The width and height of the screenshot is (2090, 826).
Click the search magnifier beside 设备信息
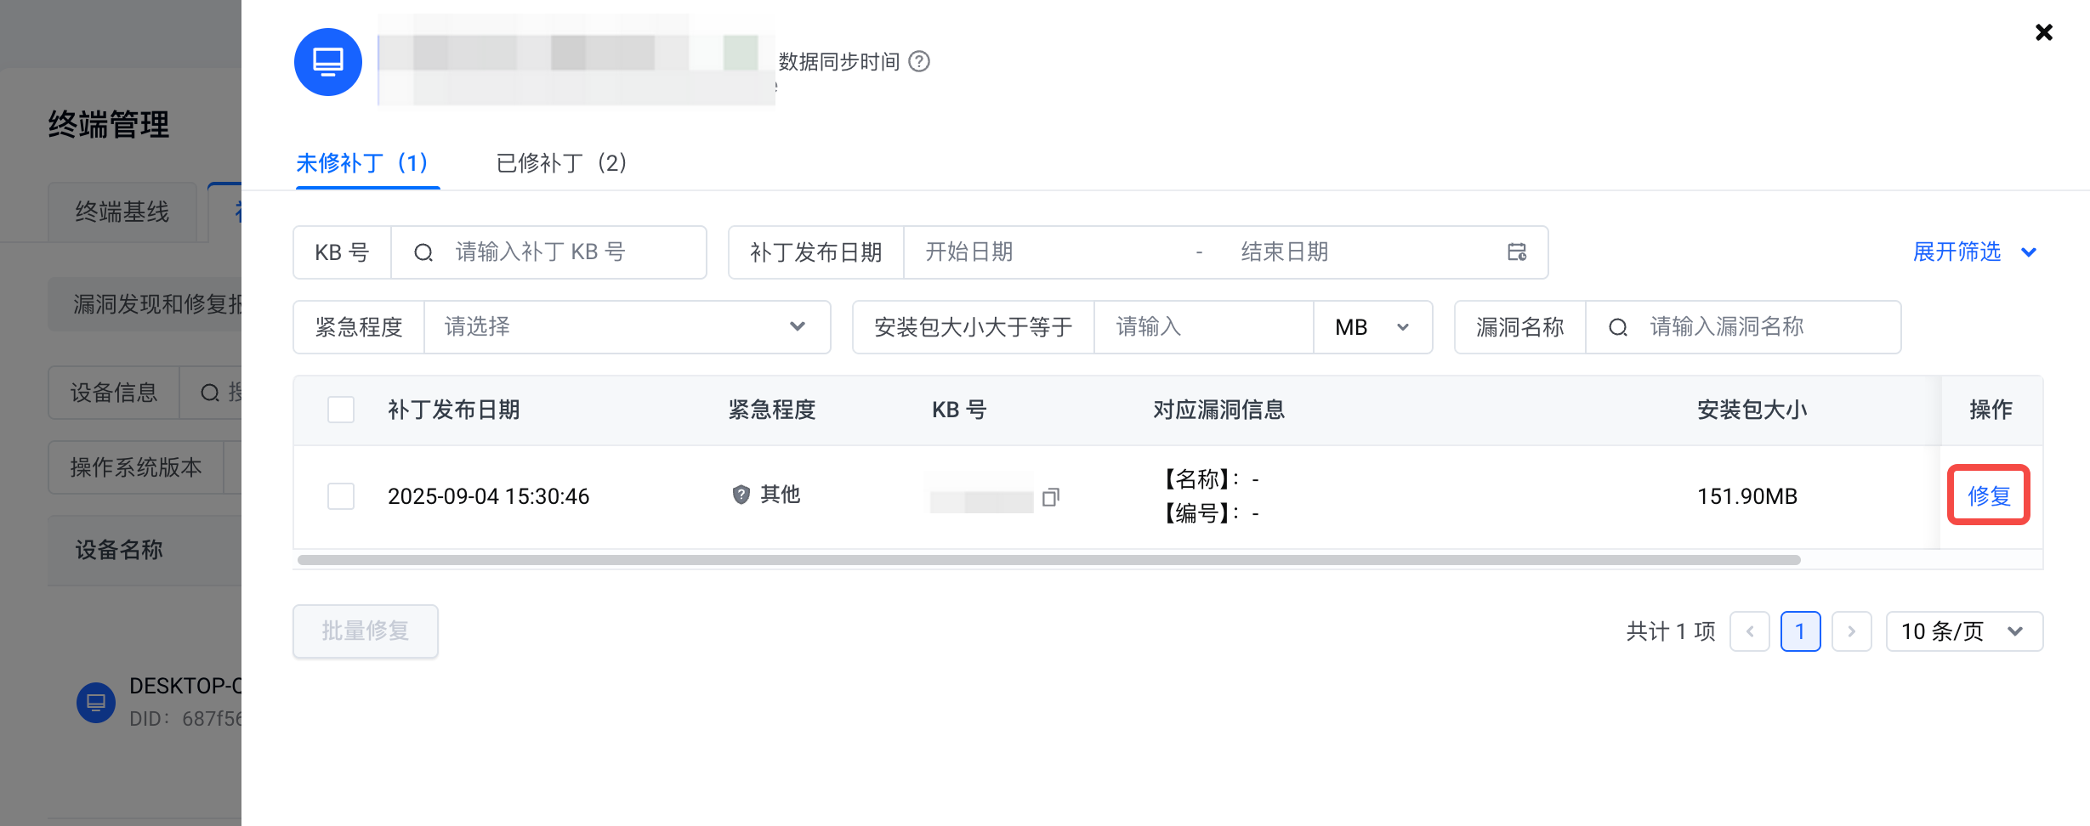click(x=209, y=392)
